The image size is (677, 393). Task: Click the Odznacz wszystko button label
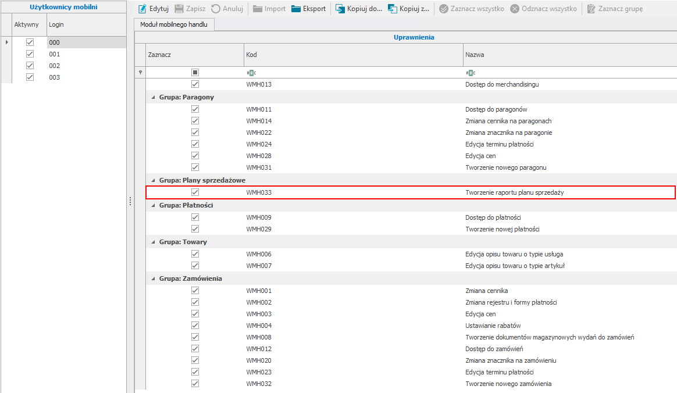click(x=549, y=9)
